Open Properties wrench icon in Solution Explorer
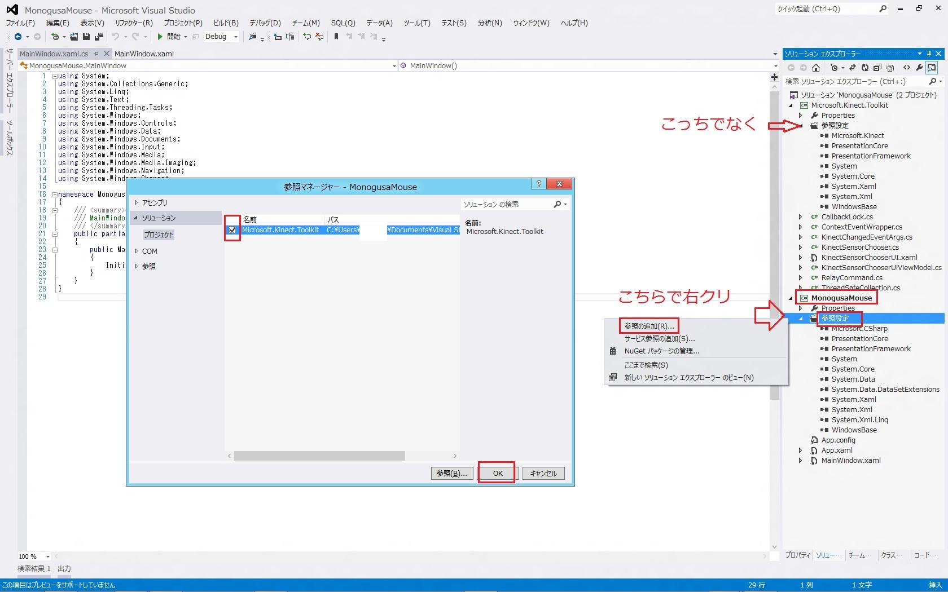The height and width of the screenshot is (592, 948). (919, 68)
